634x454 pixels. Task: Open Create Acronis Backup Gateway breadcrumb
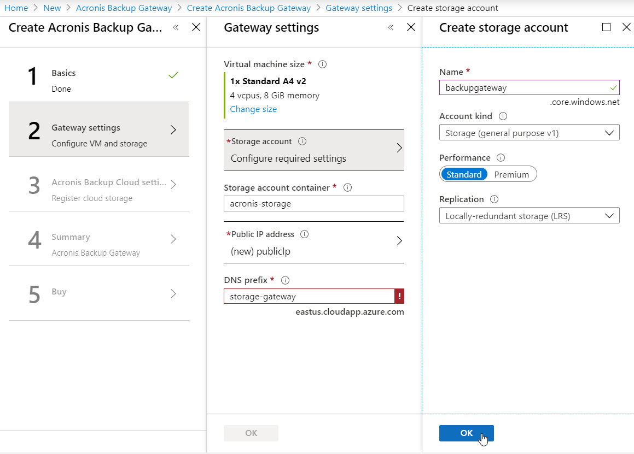pyautogui.click(x=249, y=8)
